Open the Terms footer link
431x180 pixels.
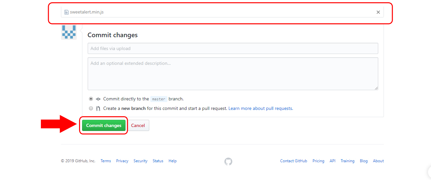106,161
